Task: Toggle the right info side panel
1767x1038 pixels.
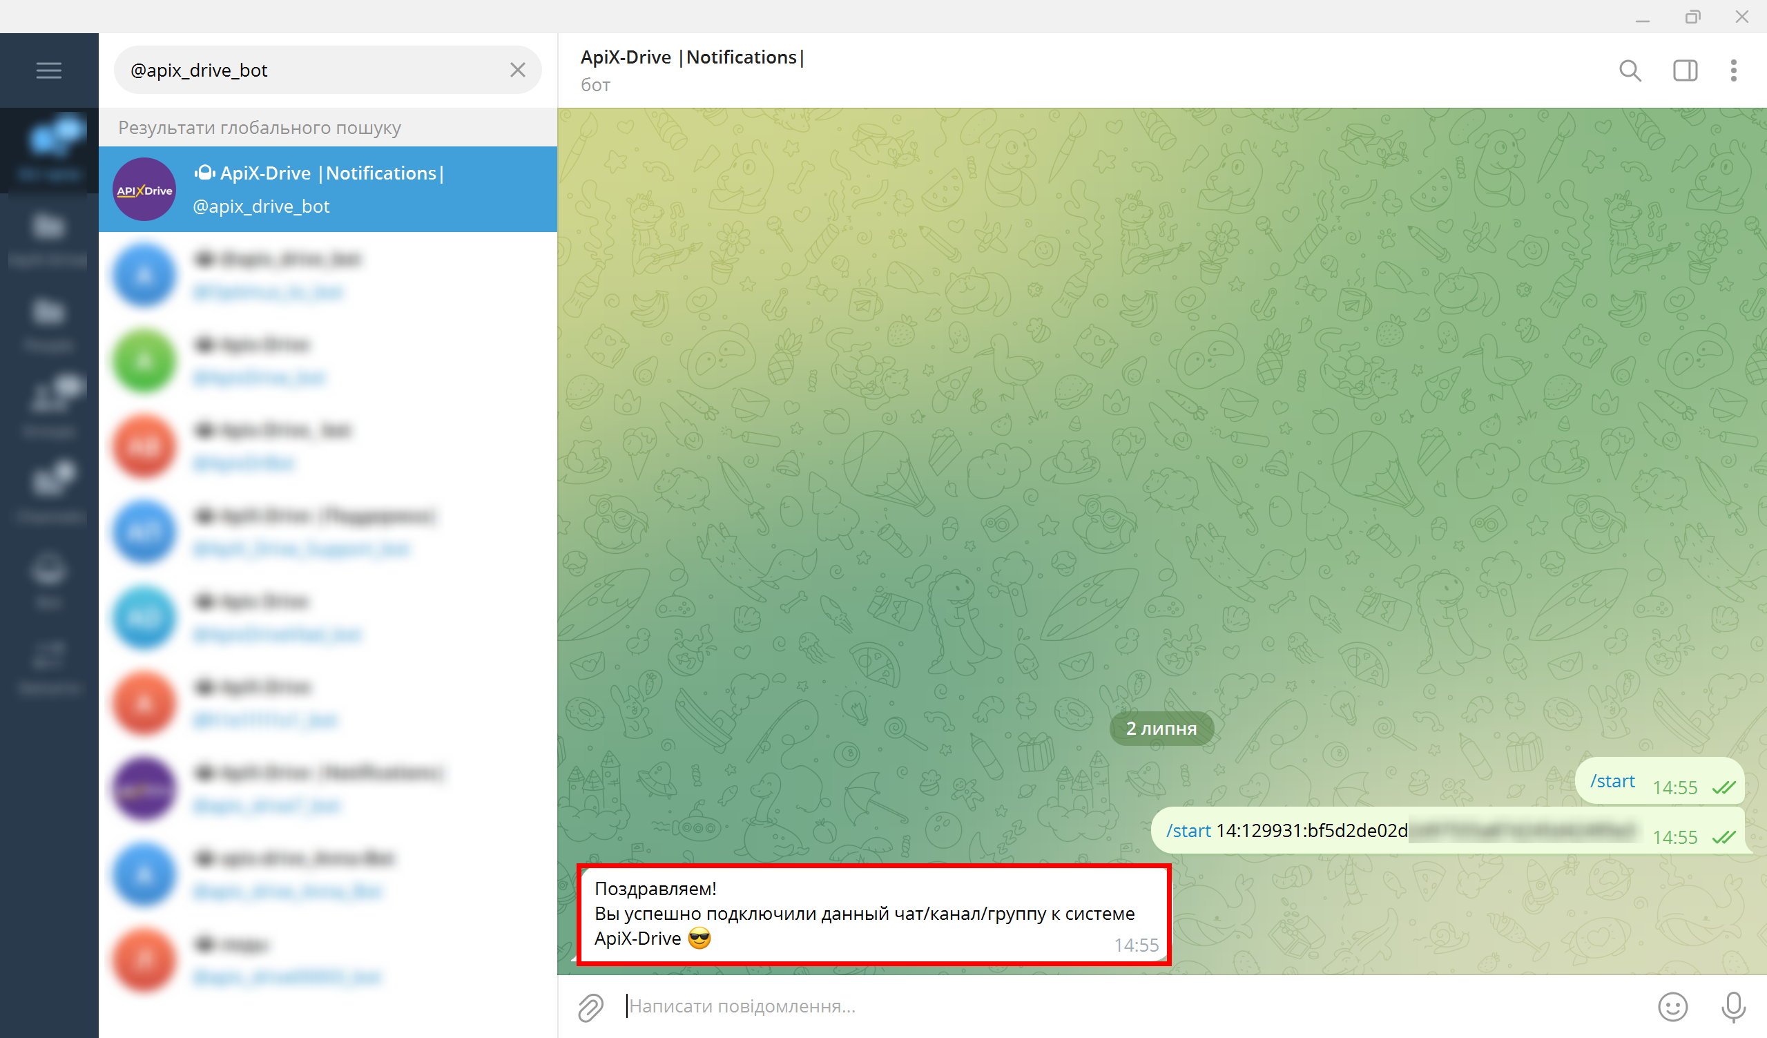Action: pyautogui.click(x=1685, y=70)
